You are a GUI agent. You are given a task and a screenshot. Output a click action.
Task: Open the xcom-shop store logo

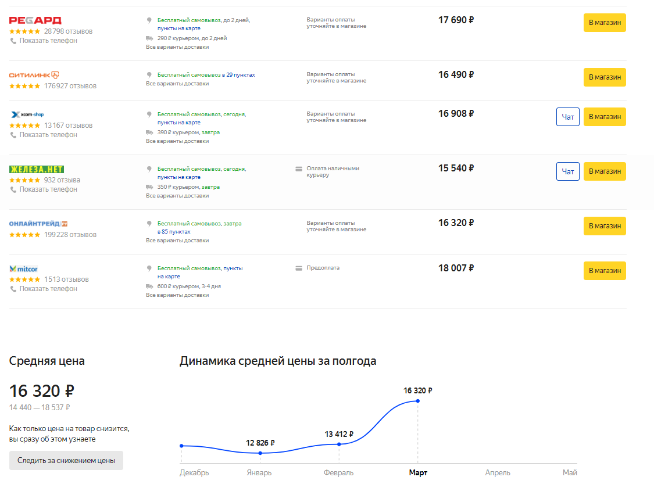tap(27, 114)
